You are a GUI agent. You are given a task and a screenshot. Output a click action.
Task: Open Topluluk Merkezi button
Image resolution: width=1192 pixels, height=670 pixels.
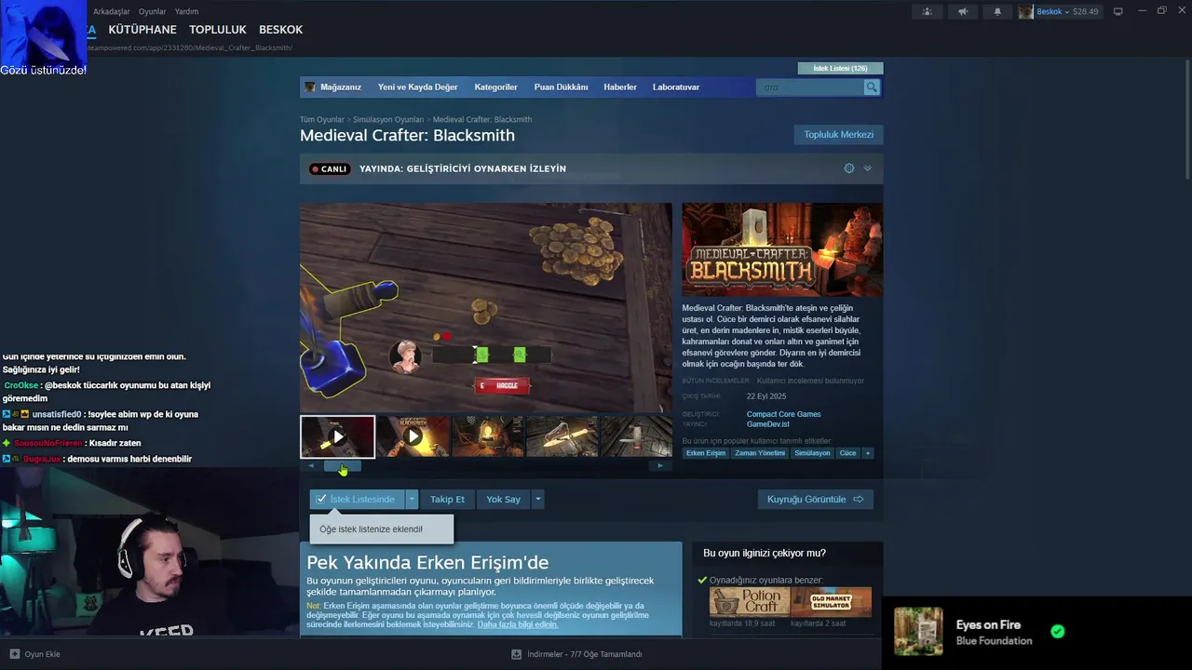click(838, 135)
